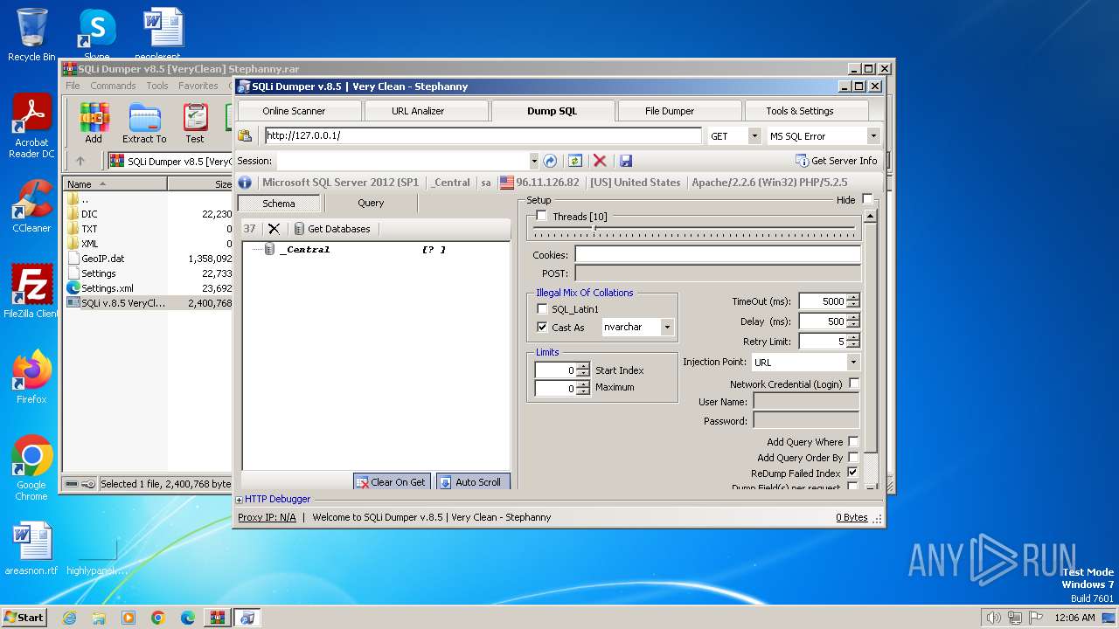Increase Delay (ms) spinner value
Screen dimensions: 1119x629
point(853,318)
